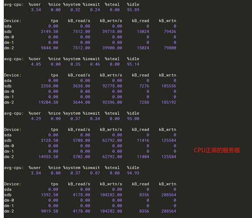Click the 92778.00 kB_wrtn/s value
This screenshot has height=218, width=252.
click(x=112, y=86)
